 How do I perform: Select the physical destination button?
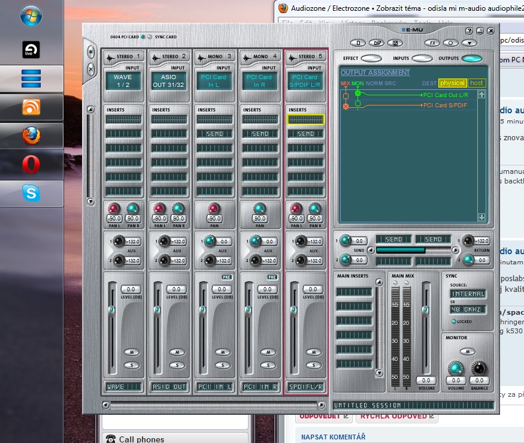452,83
